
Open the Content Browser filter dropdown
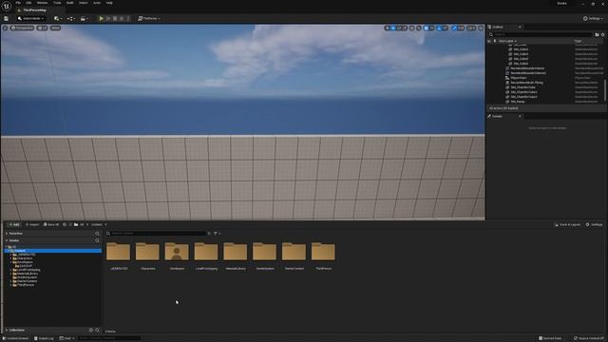218,234
